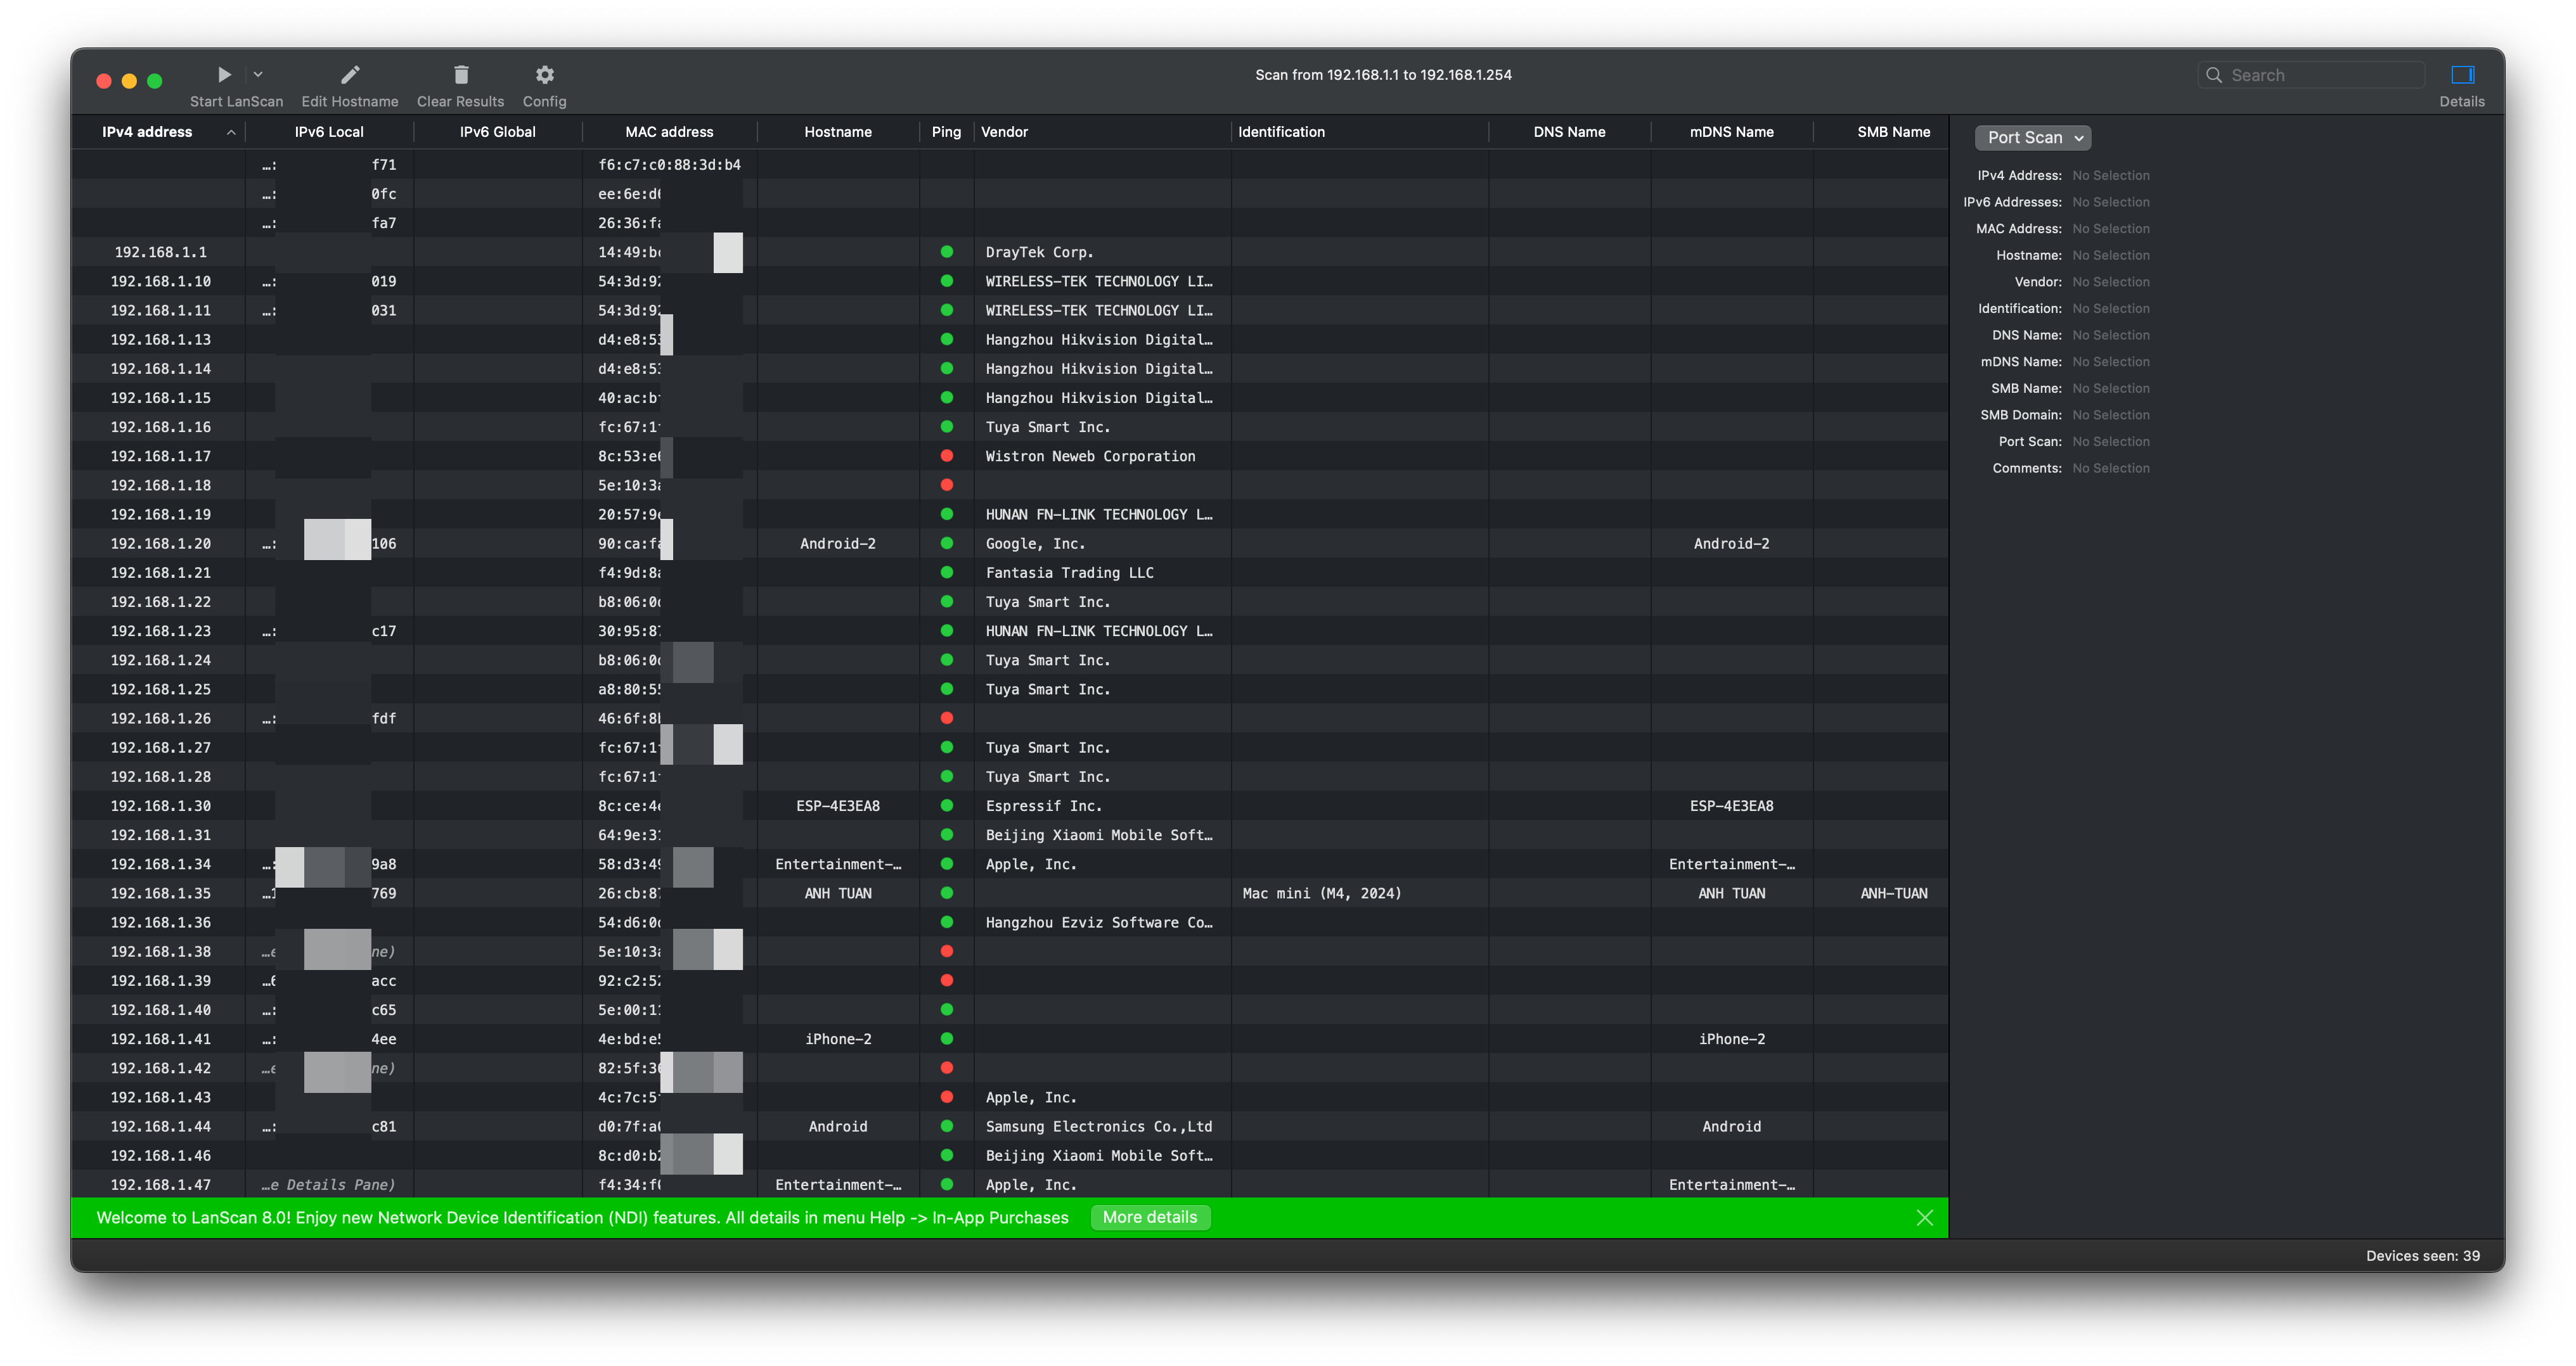
Task: Open the Port Scan dropdown
Action: (x=2032, y=138)
